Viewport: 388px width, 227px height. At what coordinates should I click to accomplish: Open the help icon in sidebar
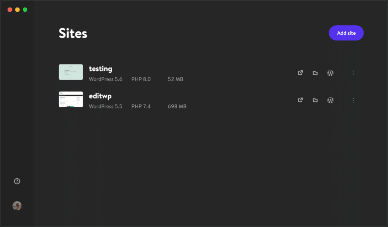[x=17, y=181]
